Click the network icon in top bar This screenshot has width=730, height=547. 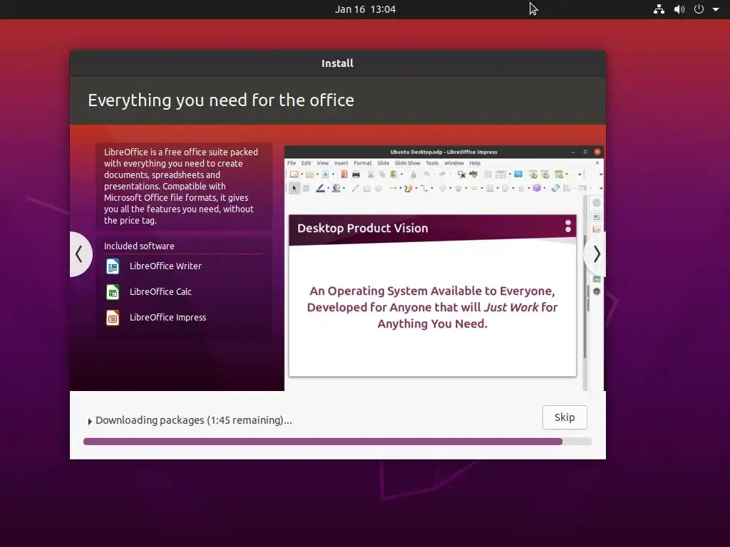(659, 9)
